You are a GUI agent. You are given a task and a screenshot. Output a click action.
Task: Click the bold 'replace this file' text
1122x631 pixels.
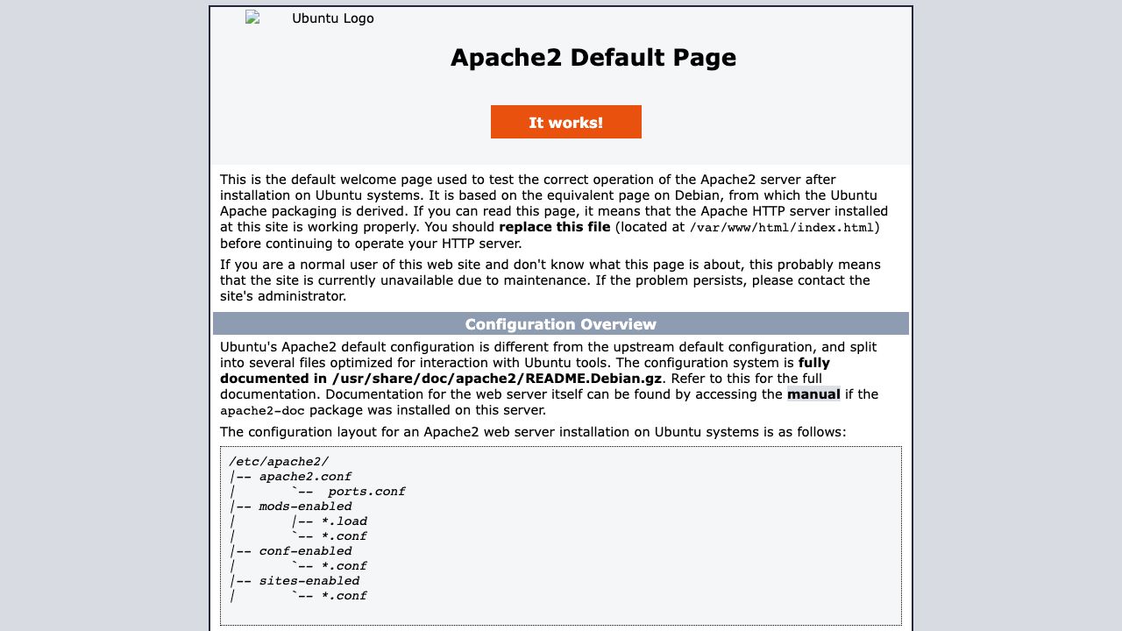[554, 227]
